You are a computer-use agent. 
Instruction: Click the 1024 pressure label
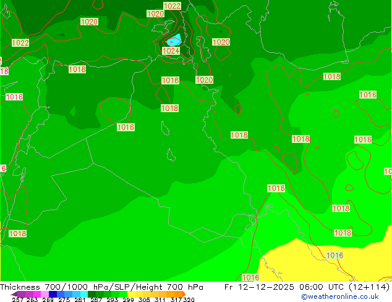(x=171, y=51)
